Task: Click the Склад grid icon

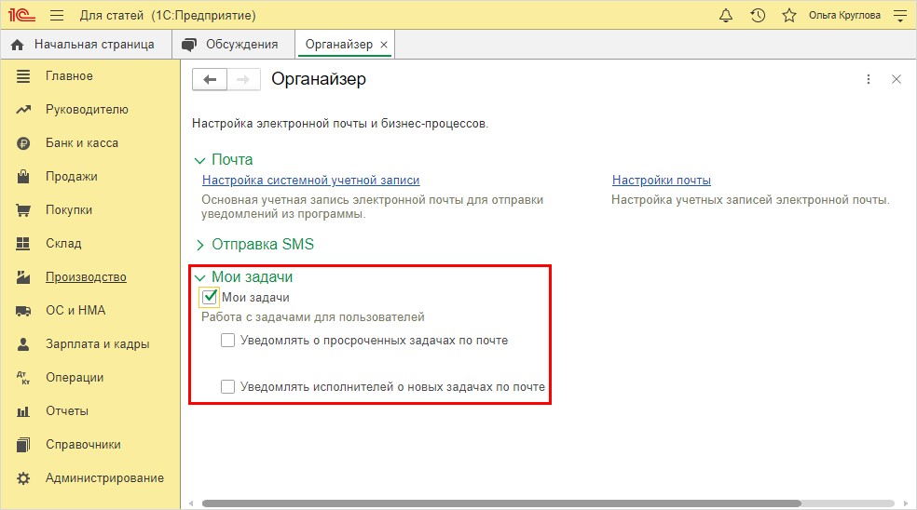Action: coord(22,244)
